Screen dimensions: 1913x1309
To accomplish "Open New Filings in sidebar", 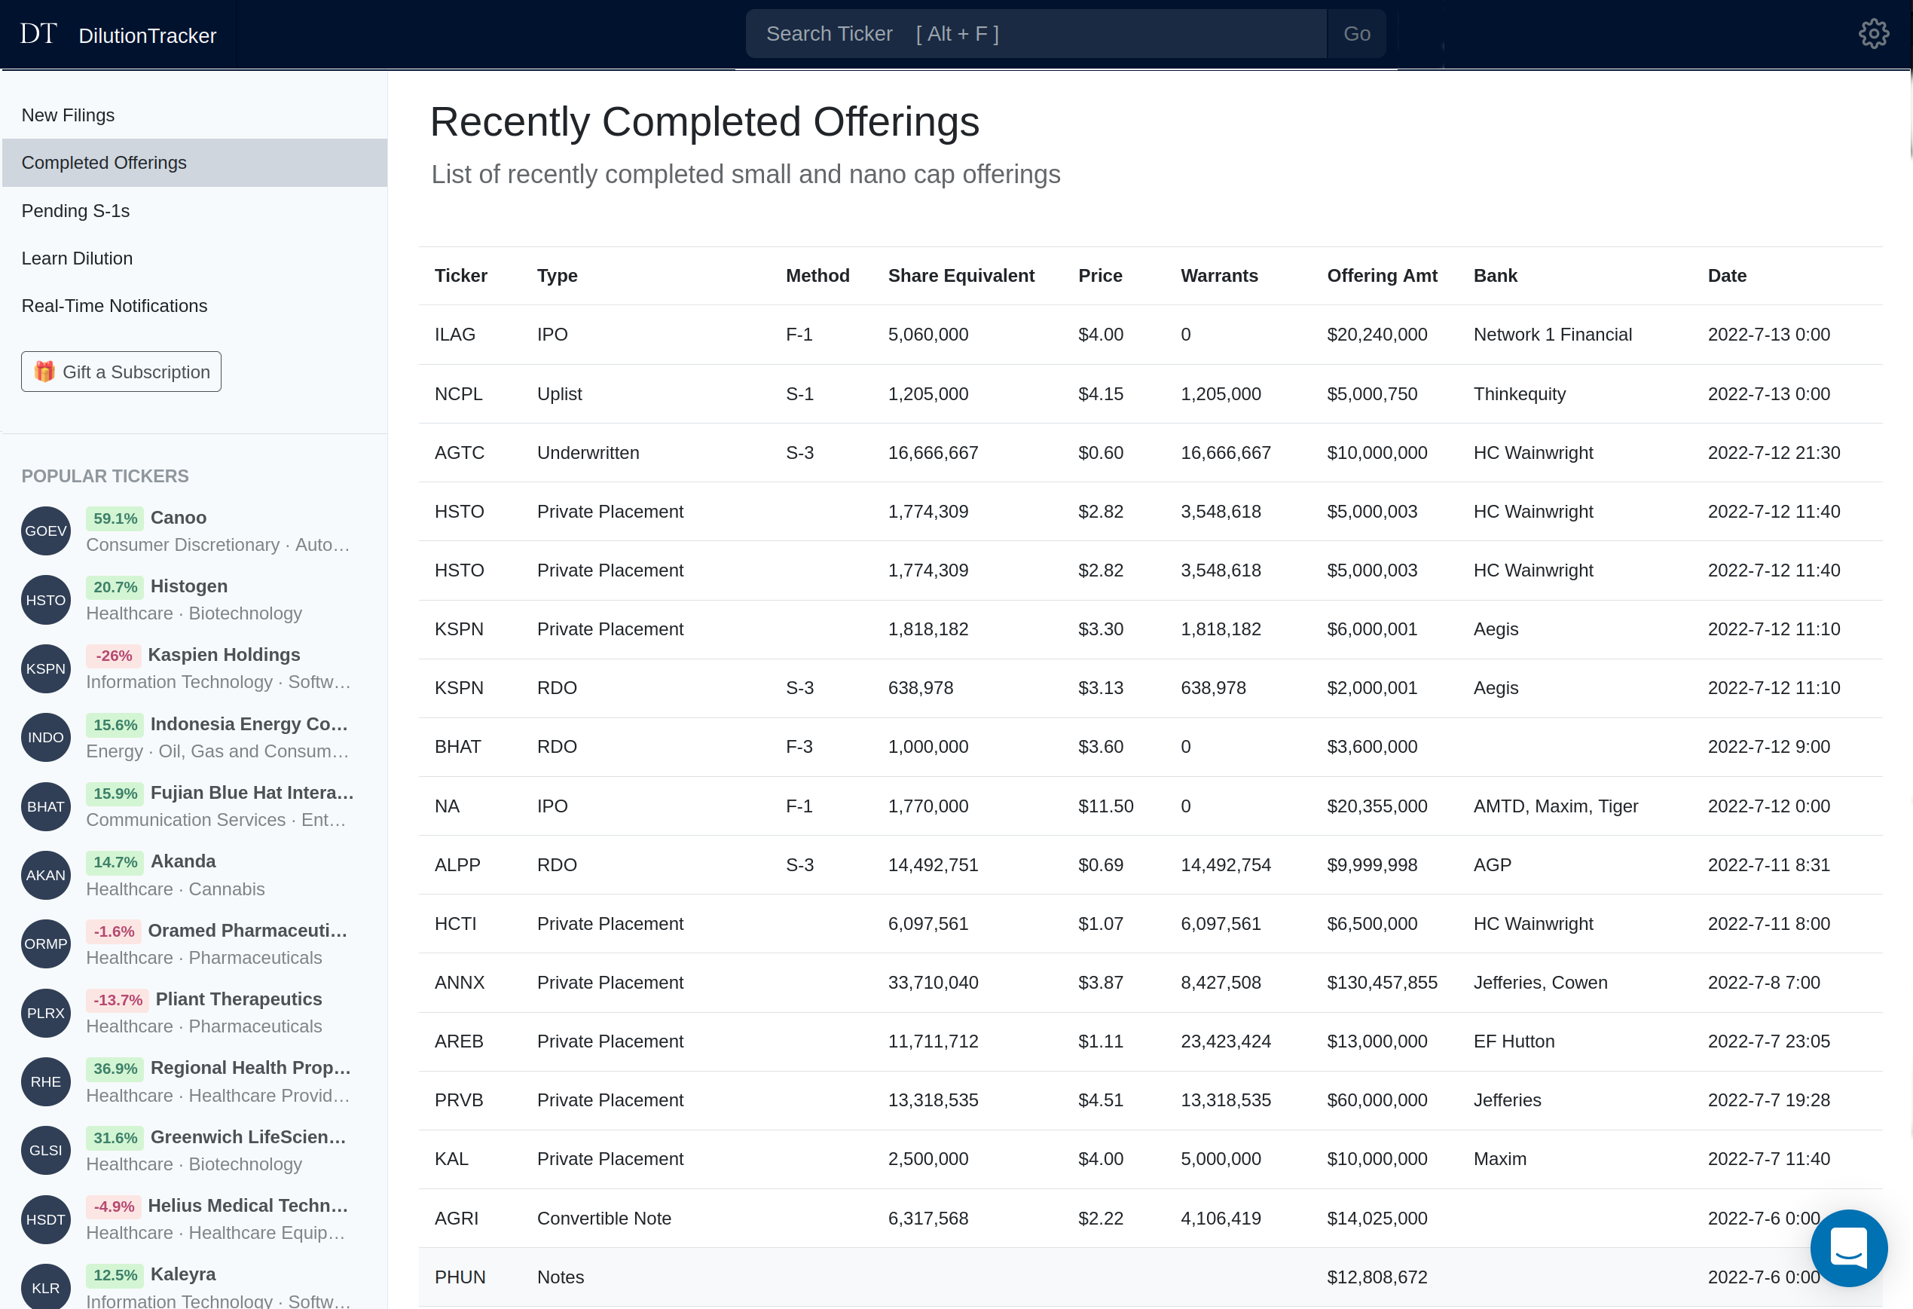I will click(69, 115).
